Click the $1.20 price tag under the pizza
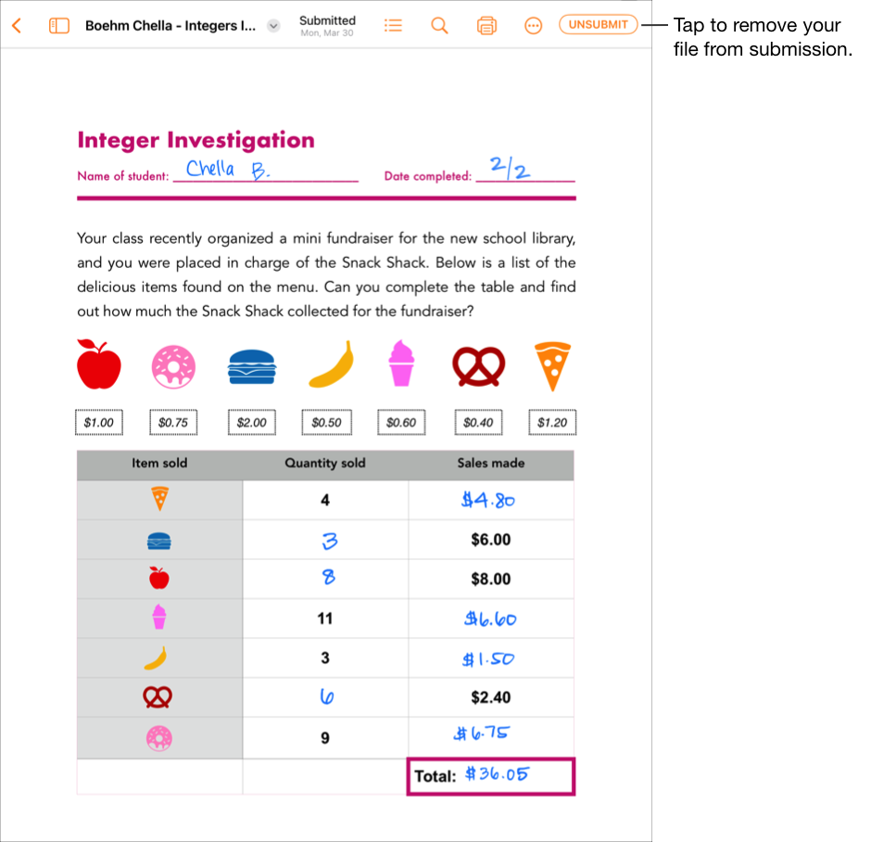Screen dimensions: 871x842 [551, 422]
